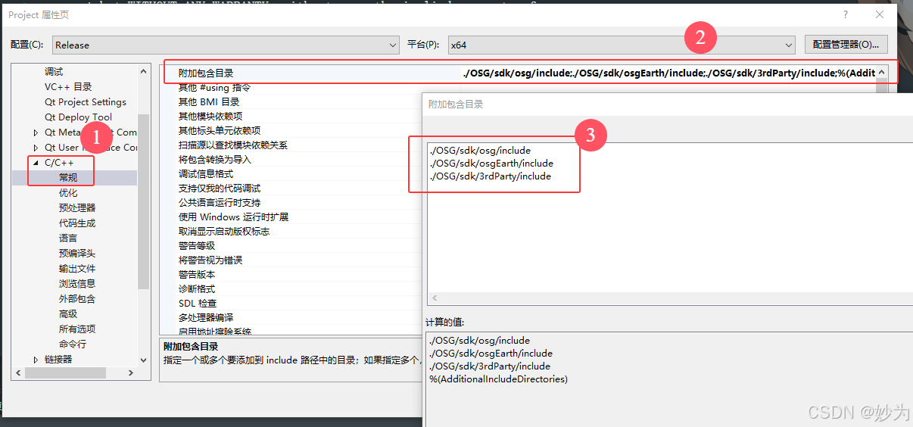This screenshot has width=913, height=427.
Task: Select 预处理器 in the tree
Action: point(77,207)
